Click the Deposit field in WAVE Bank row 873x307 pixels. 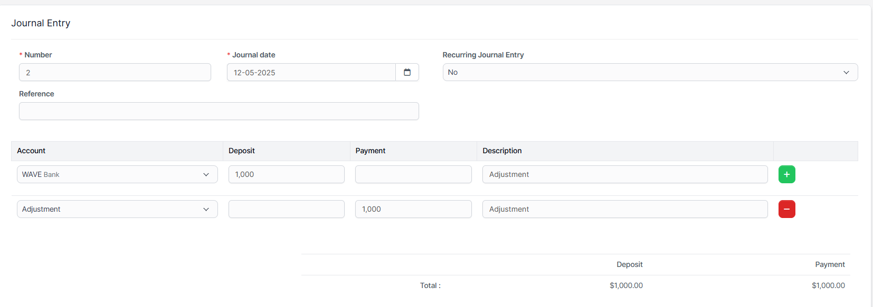pos(286,174)
